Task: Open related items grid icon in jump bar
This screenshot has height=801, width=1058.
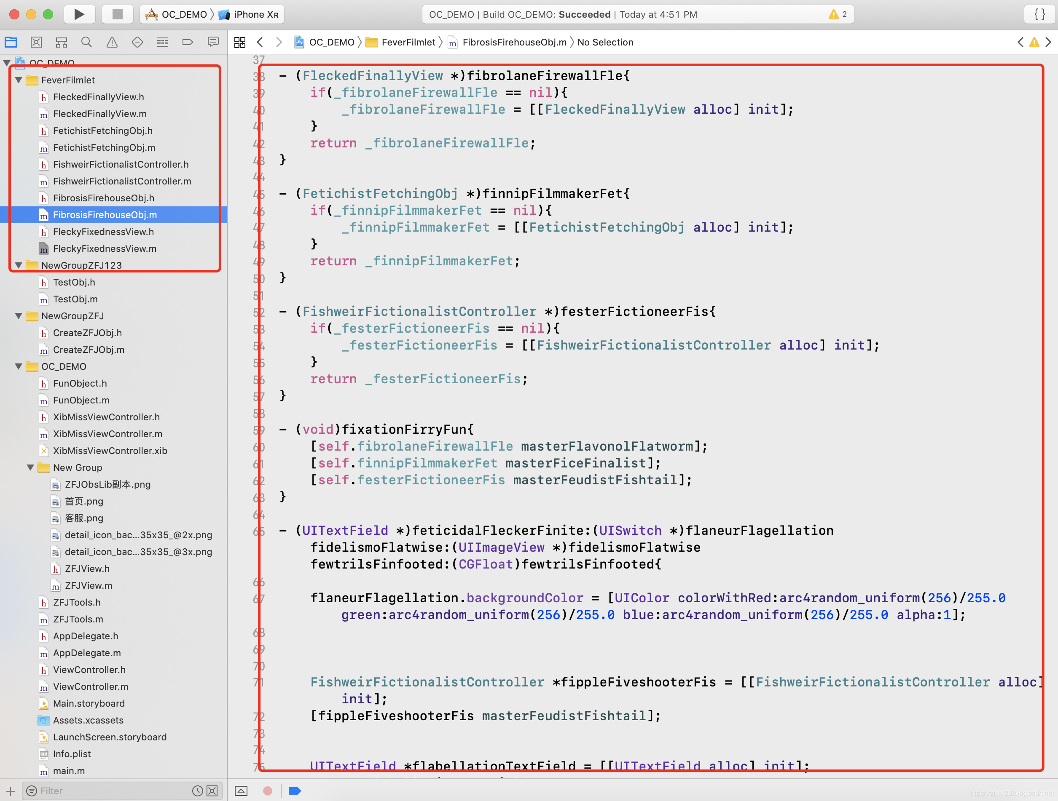Action: click(x=239, y=42)
